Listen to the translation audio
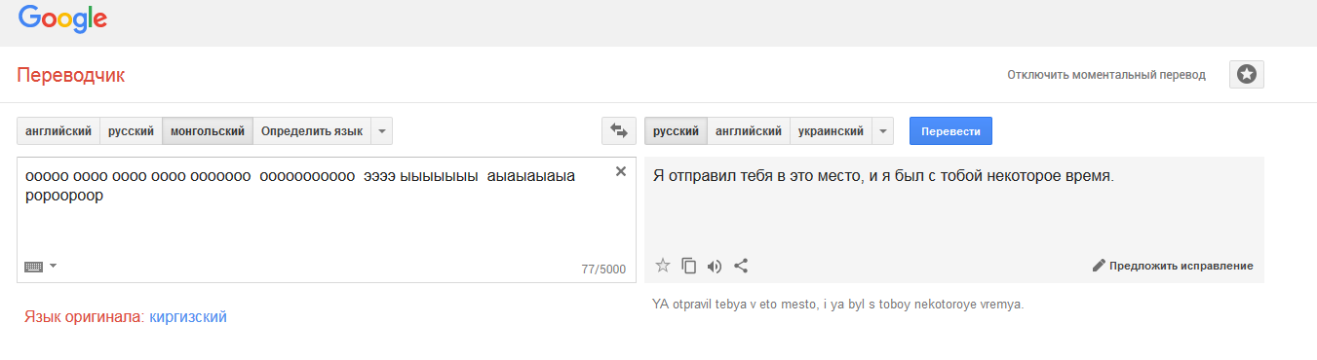This screenshot has height=360, width=1317. tap(715, 266)
